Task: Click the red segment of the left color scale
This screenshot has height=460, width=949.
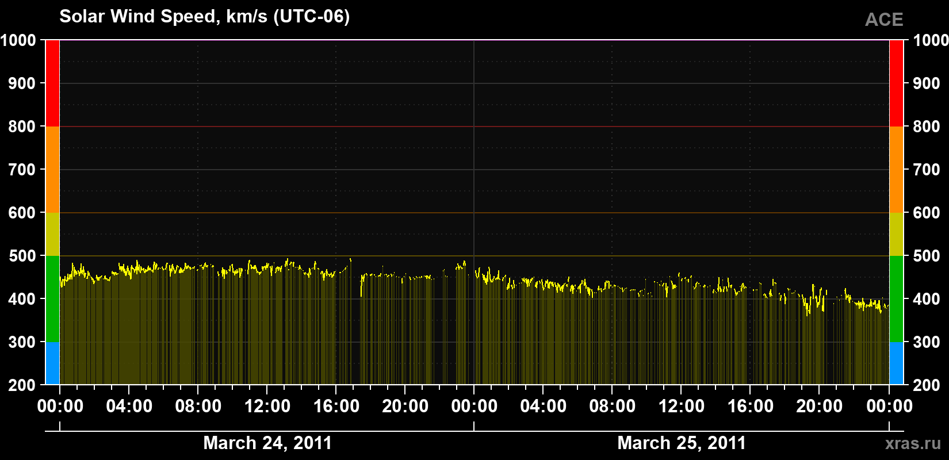Action: coord(52,83)
